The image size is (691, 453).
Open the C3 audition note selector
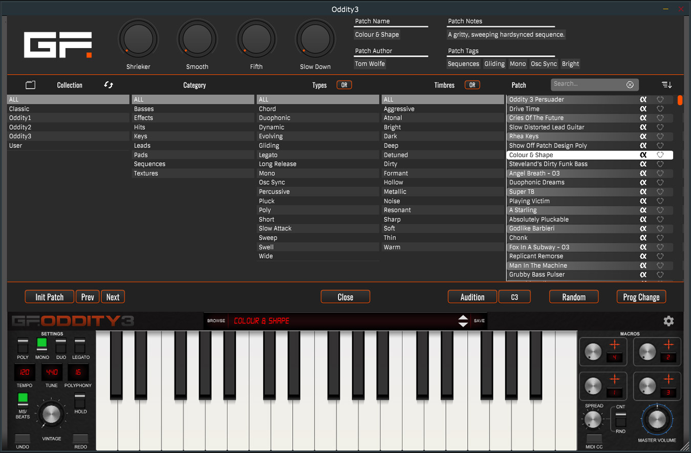[x=514, y=297]
